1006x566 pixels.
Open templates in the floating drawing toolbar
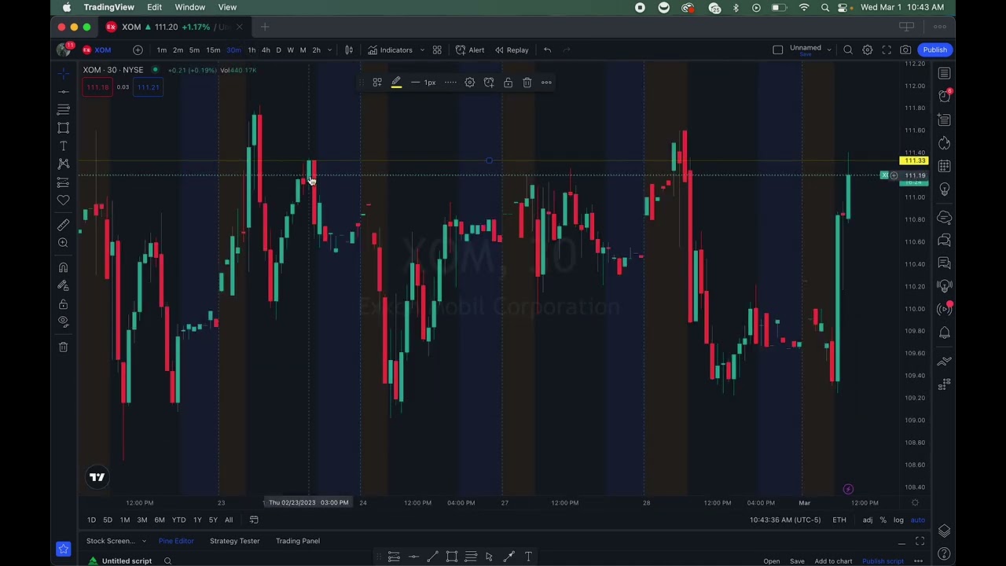[377, 83]
